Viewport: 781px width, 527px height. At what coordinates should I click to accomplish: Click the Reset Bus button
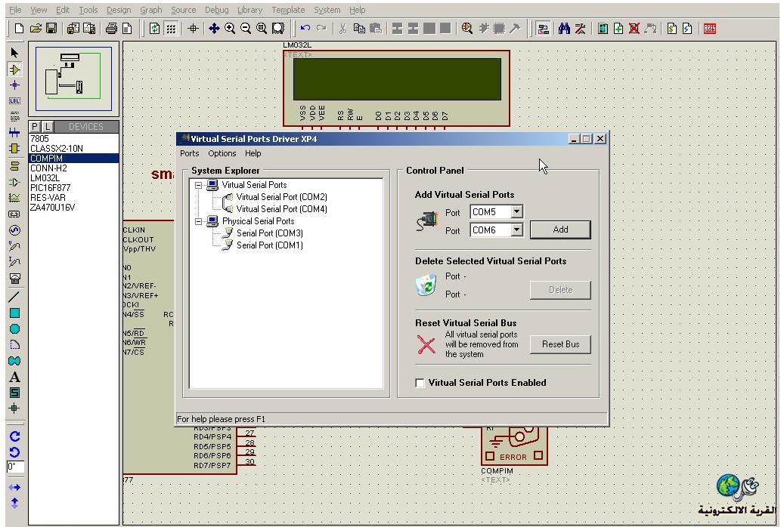coord(560,344)
